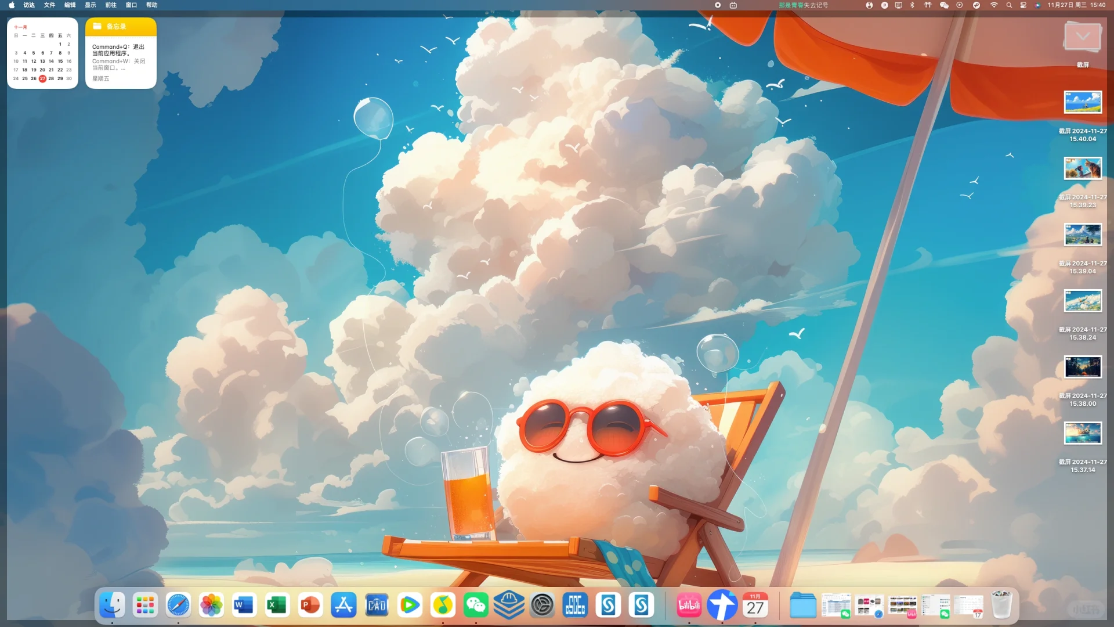Viewport: 1114px width, 627px height.
Task: Click the play circle icon in menu bar
Action: (x=960, y=5)
